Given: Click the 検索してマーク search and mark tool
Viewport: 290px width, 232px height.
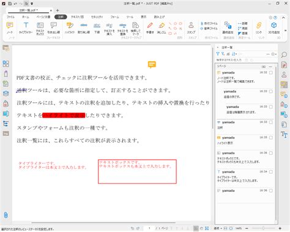Looking at the screenshot, I should coord(136,29).
